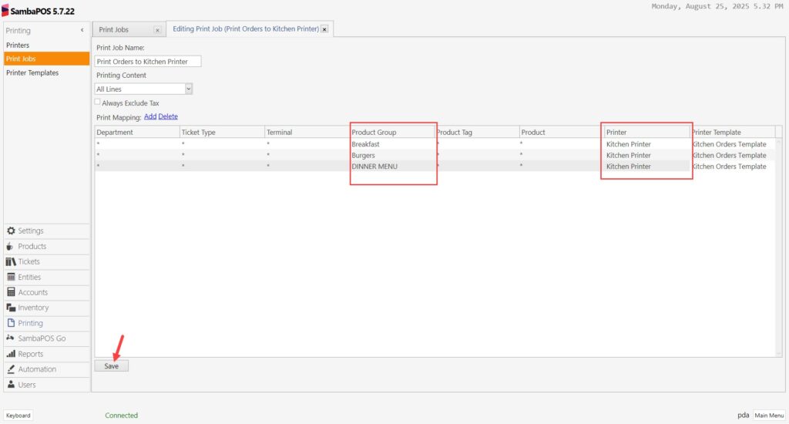The width and height of the screenshot is (789, 424).
Task: Click the Users person icon
Action: coord(11,384)
